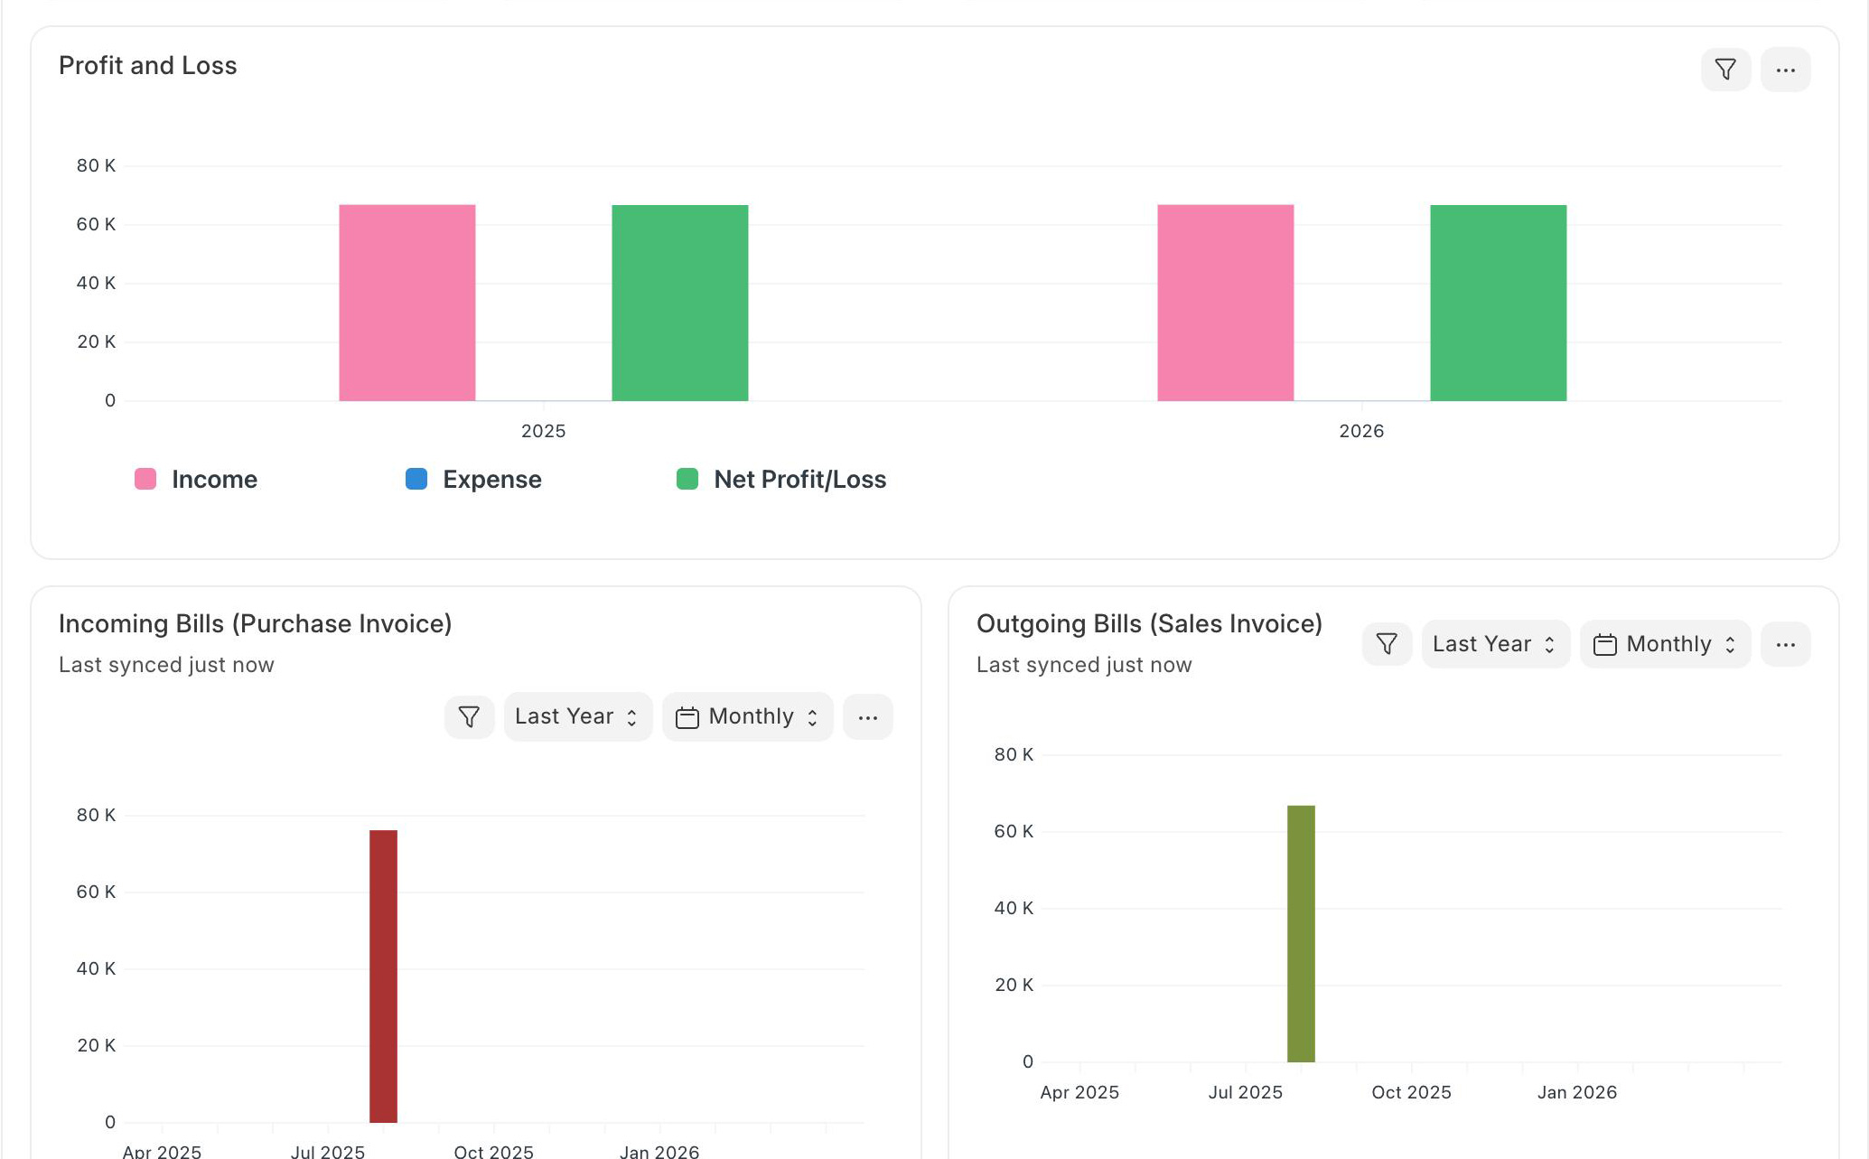This screenshot has height=1159, width=1869.
Task: Open Profit and Loss more options menu
Action: point(1785,70)
